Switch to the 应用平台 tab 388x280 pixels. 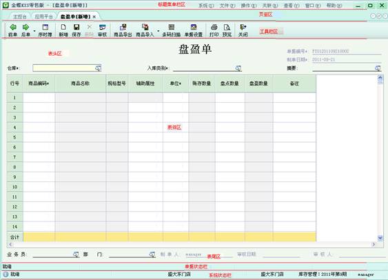point(43,17)
